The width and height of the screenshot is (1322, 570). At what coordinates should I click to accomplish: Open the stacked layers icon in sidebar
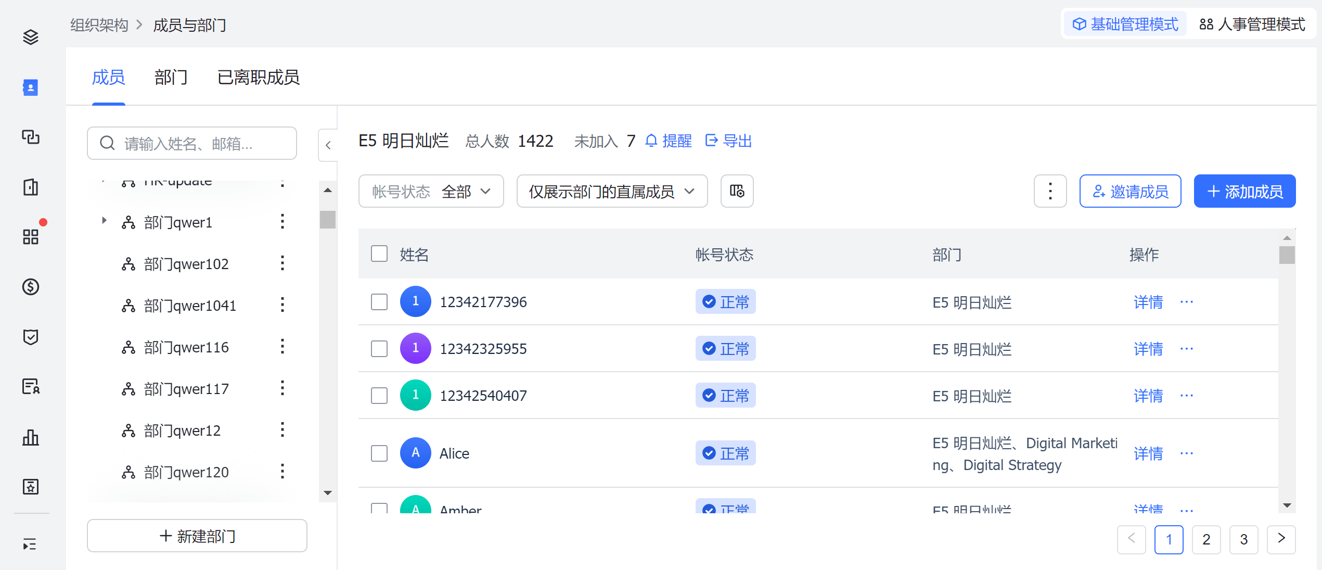point(31,37)
